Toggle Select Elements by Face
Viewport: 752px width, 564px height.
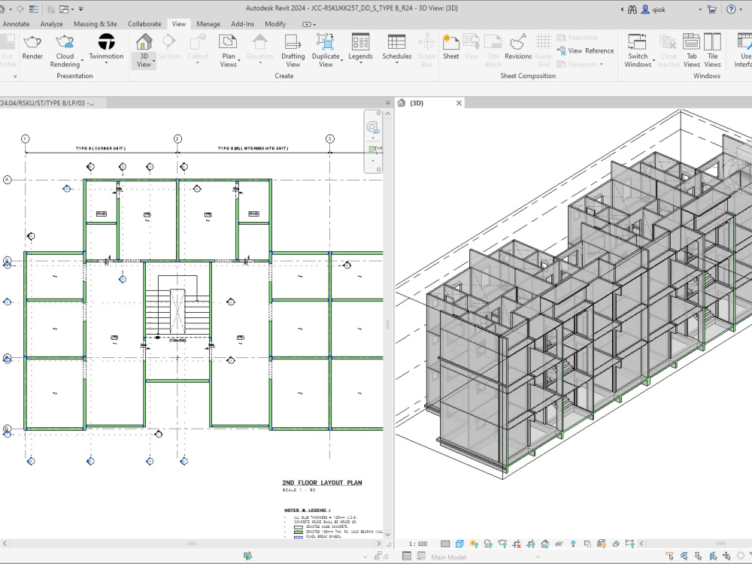pyautogui.click(x=713, y=556)
